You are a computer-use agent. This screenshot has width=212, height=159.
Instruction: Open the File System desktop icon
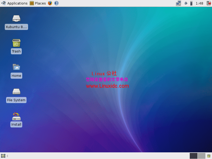[x=16, y=92]
